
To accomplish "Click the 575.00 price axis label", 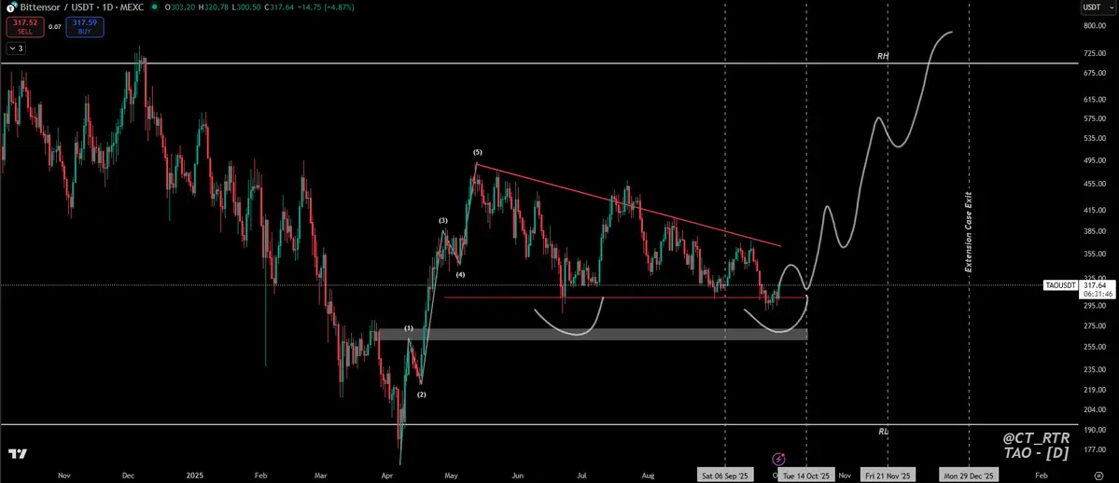I will tap(1093, 118).
